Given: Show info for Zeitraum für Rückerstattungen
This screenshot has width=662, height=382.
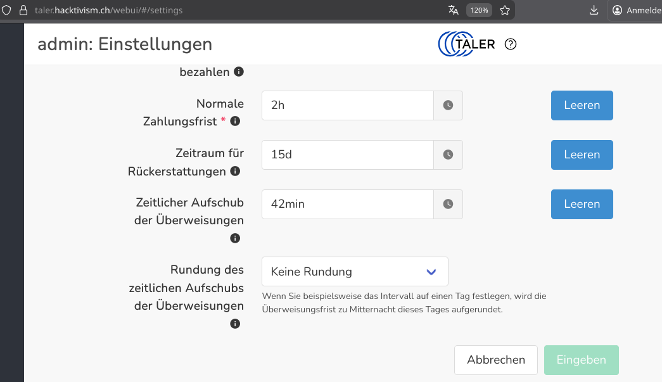Looking at the screenshot, I should [235, 171].
